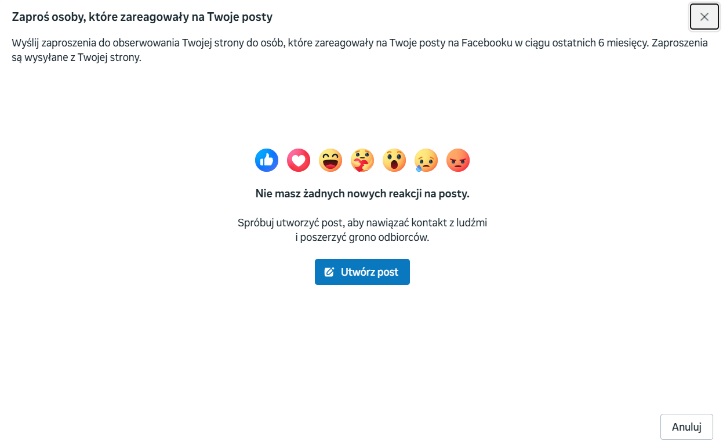Viewport: 723px width, 444px height.
Task: Click the bold text Nie masz żadnych nowych reakcji
Action: 362,194
